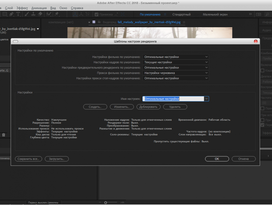Click the Перекл. выключ./режимы toggle button
This screenshot has height=205, width=272.
coord(43,202)
